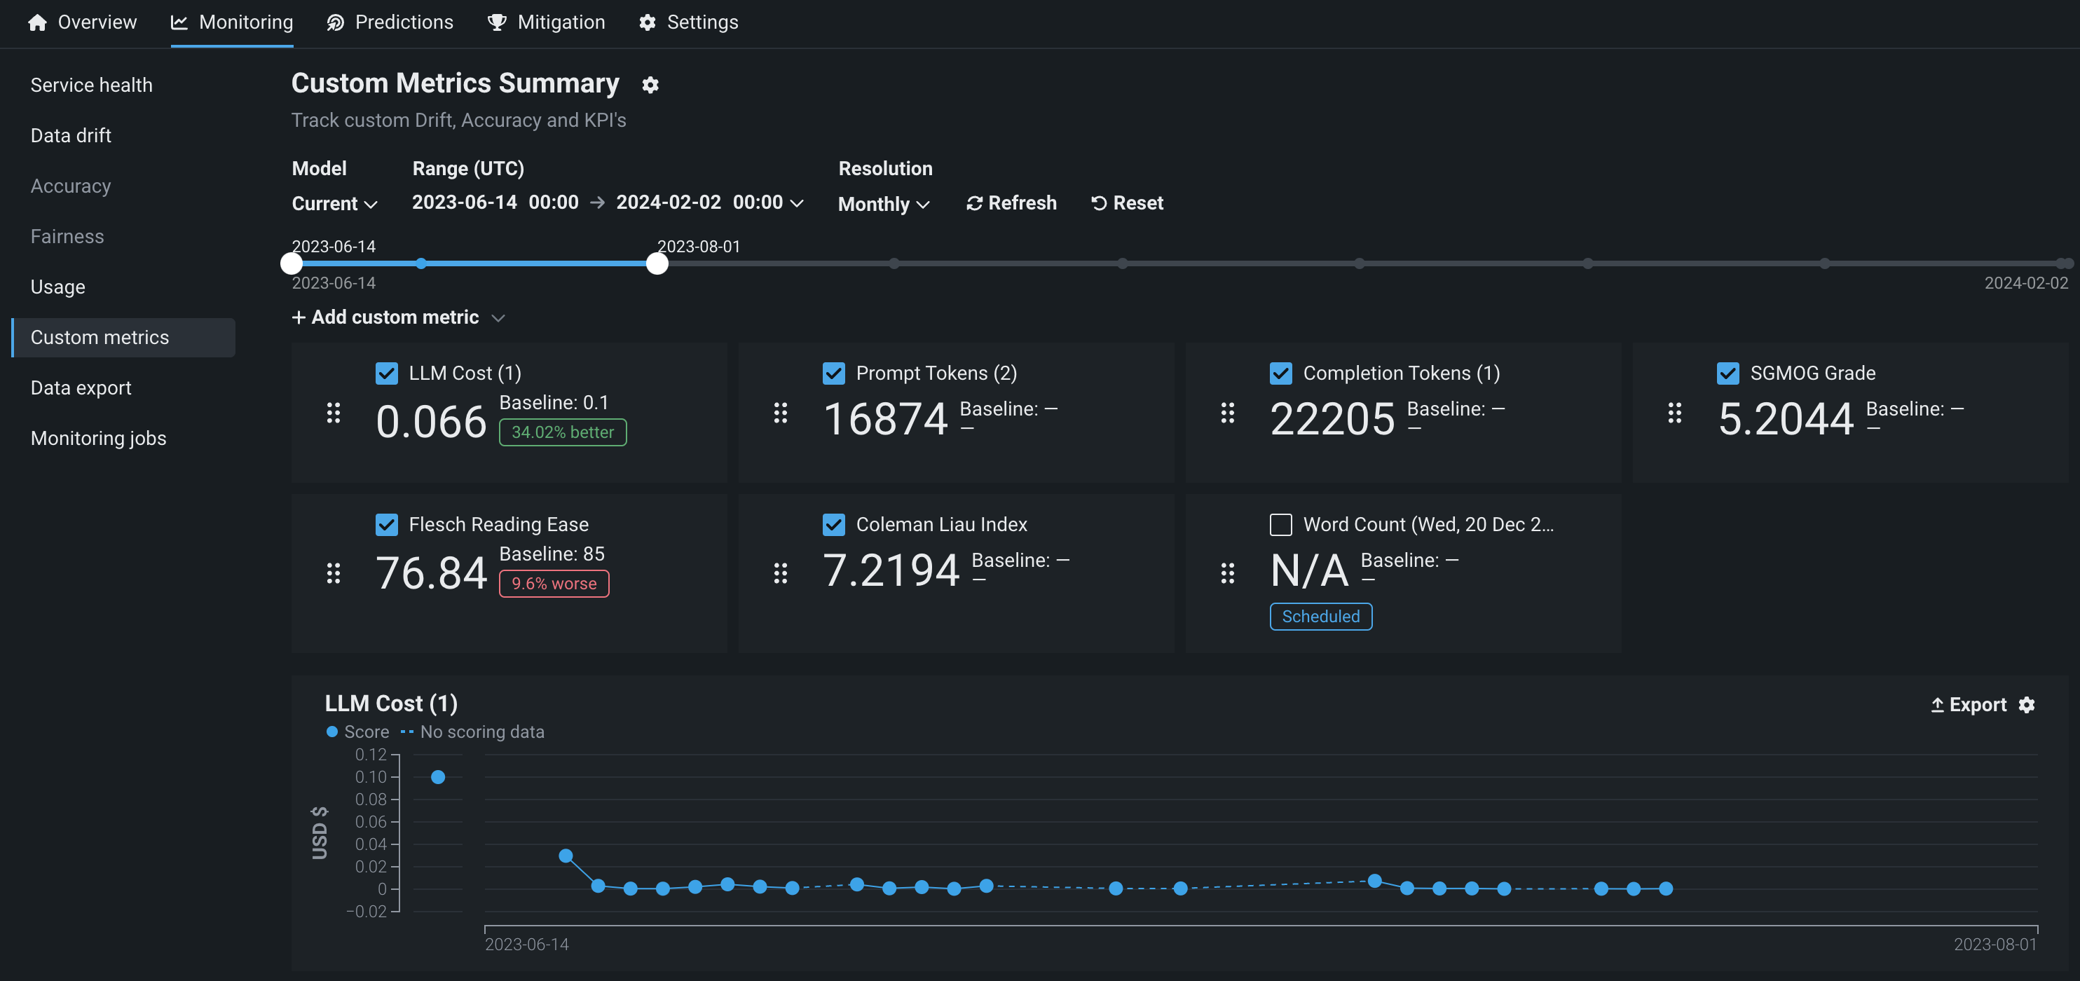Click drag handle on Coleman Liau Index tile
The height and width of the screenshot is (981, 2080).
pos(780,573)
